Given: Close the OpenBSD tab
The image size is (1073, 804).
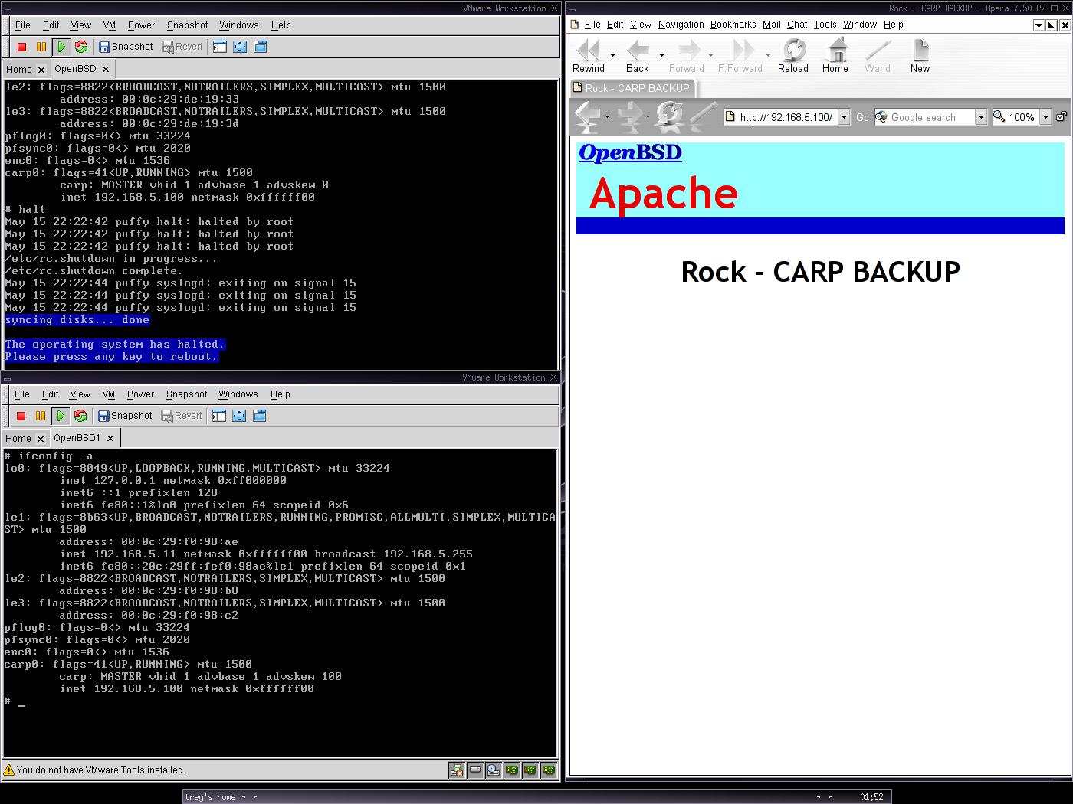Looking at the screenshot, I should [x=106, y=69].
